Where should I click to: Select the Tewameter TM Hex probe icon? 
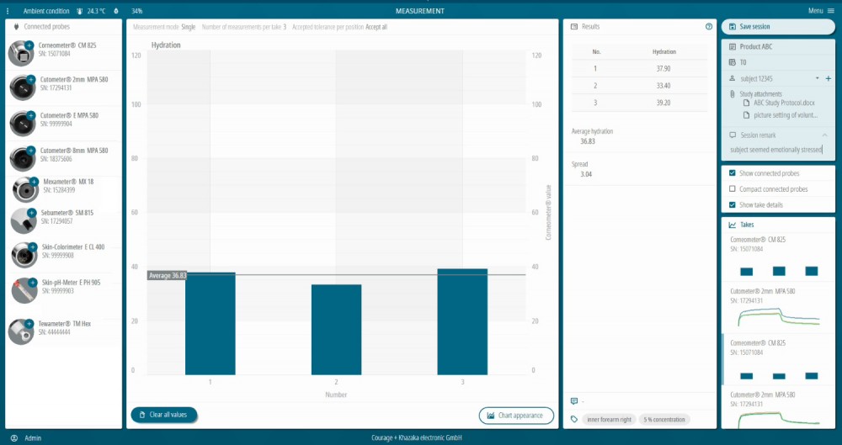click(x=21, y=331)
